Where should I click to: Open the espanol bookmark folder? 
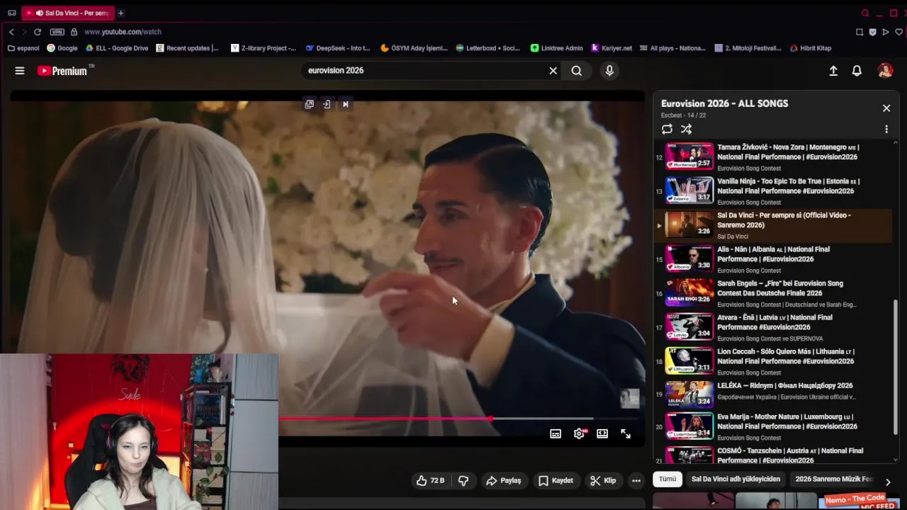(x=23, y=48)
